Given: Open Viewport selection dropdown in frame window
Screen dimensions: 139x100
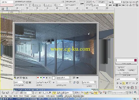Looking at the screenshot, I should pyautogui.click(x=43, y=82).
